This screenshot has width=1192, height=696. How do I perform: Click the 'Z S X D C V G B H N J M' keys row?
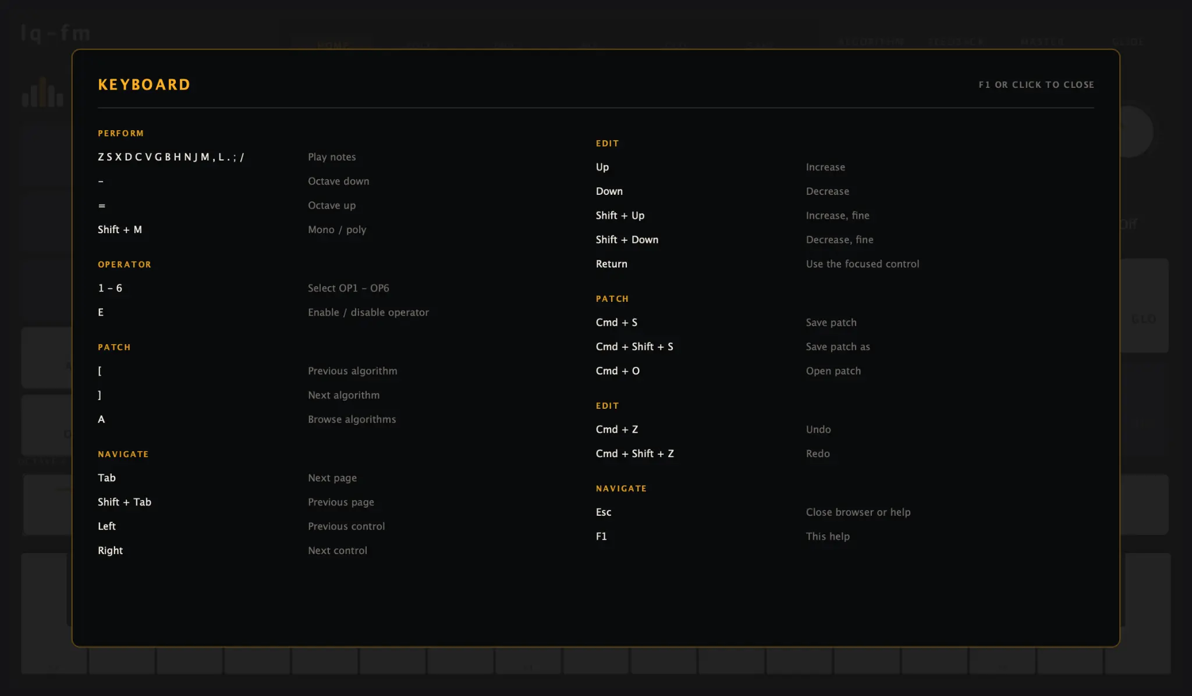coord(171,157)
